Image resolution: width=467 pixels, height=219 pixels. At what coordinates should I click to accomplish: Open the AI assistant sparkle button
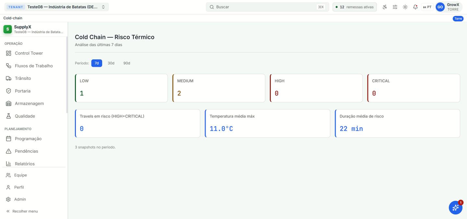click(x=455, y=208)
